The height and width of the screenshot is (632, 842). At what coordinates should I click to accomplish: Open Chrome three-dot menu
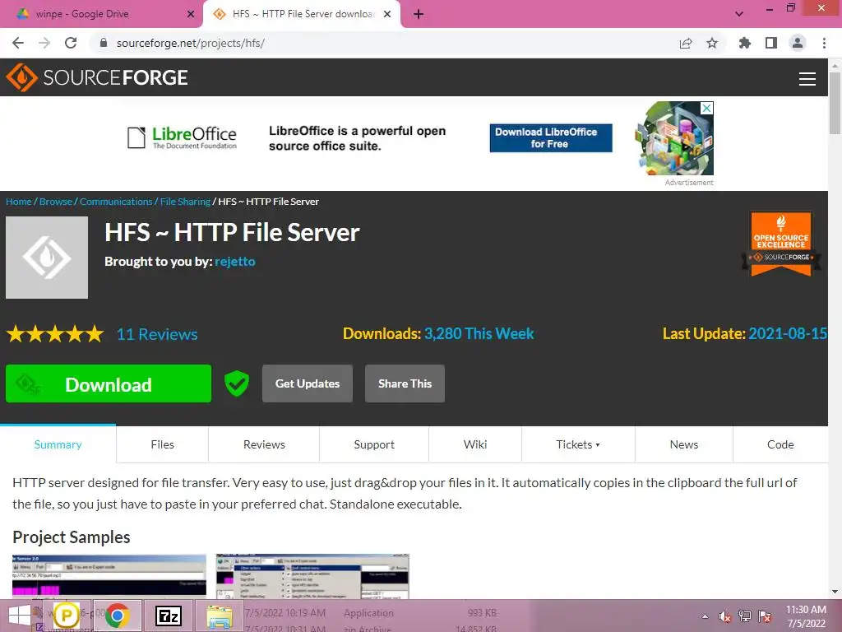[824, 43]
